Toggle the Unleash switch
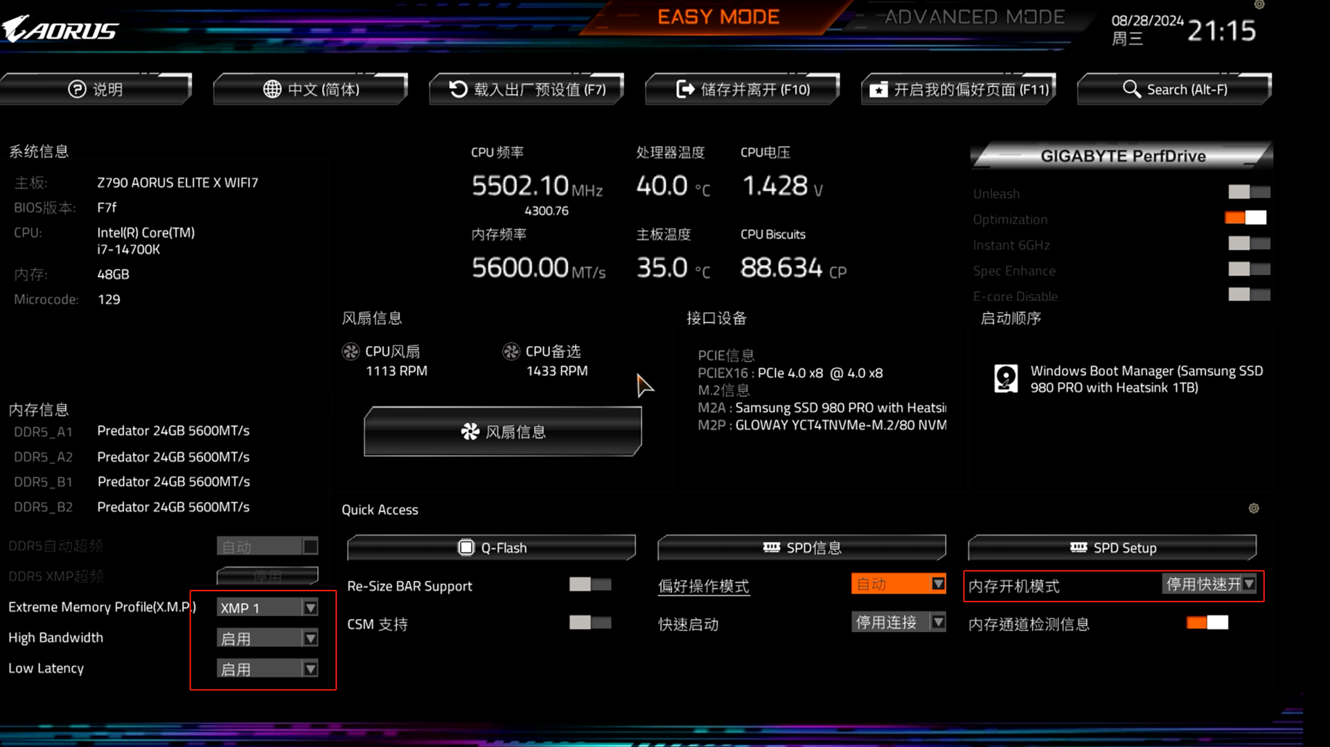This screenshot has width=1330, height=747. (x=1249, y=192)
